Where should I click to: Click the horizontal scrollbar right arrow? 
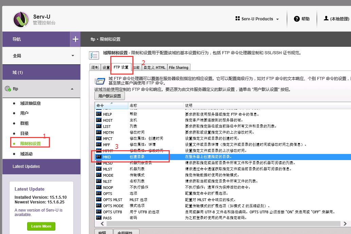pyautogui.click(x=345, y=223)
